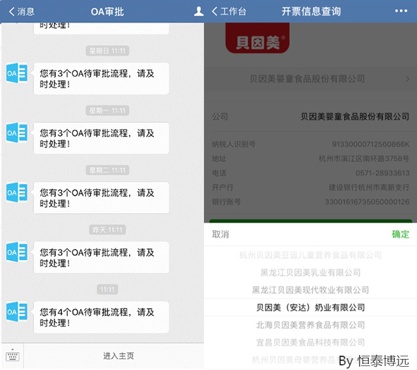This screenshot has width=417, height=370.
Task: Tap OA avatar beside the 星期一 message
Action: pyautogui.click(x=17, y=133)
